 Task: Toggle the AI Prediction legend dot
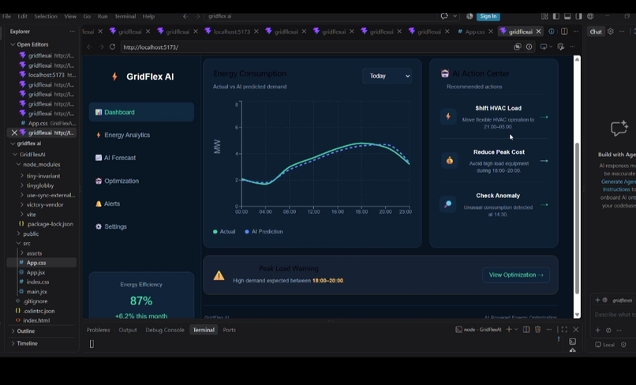coord(247,232)
